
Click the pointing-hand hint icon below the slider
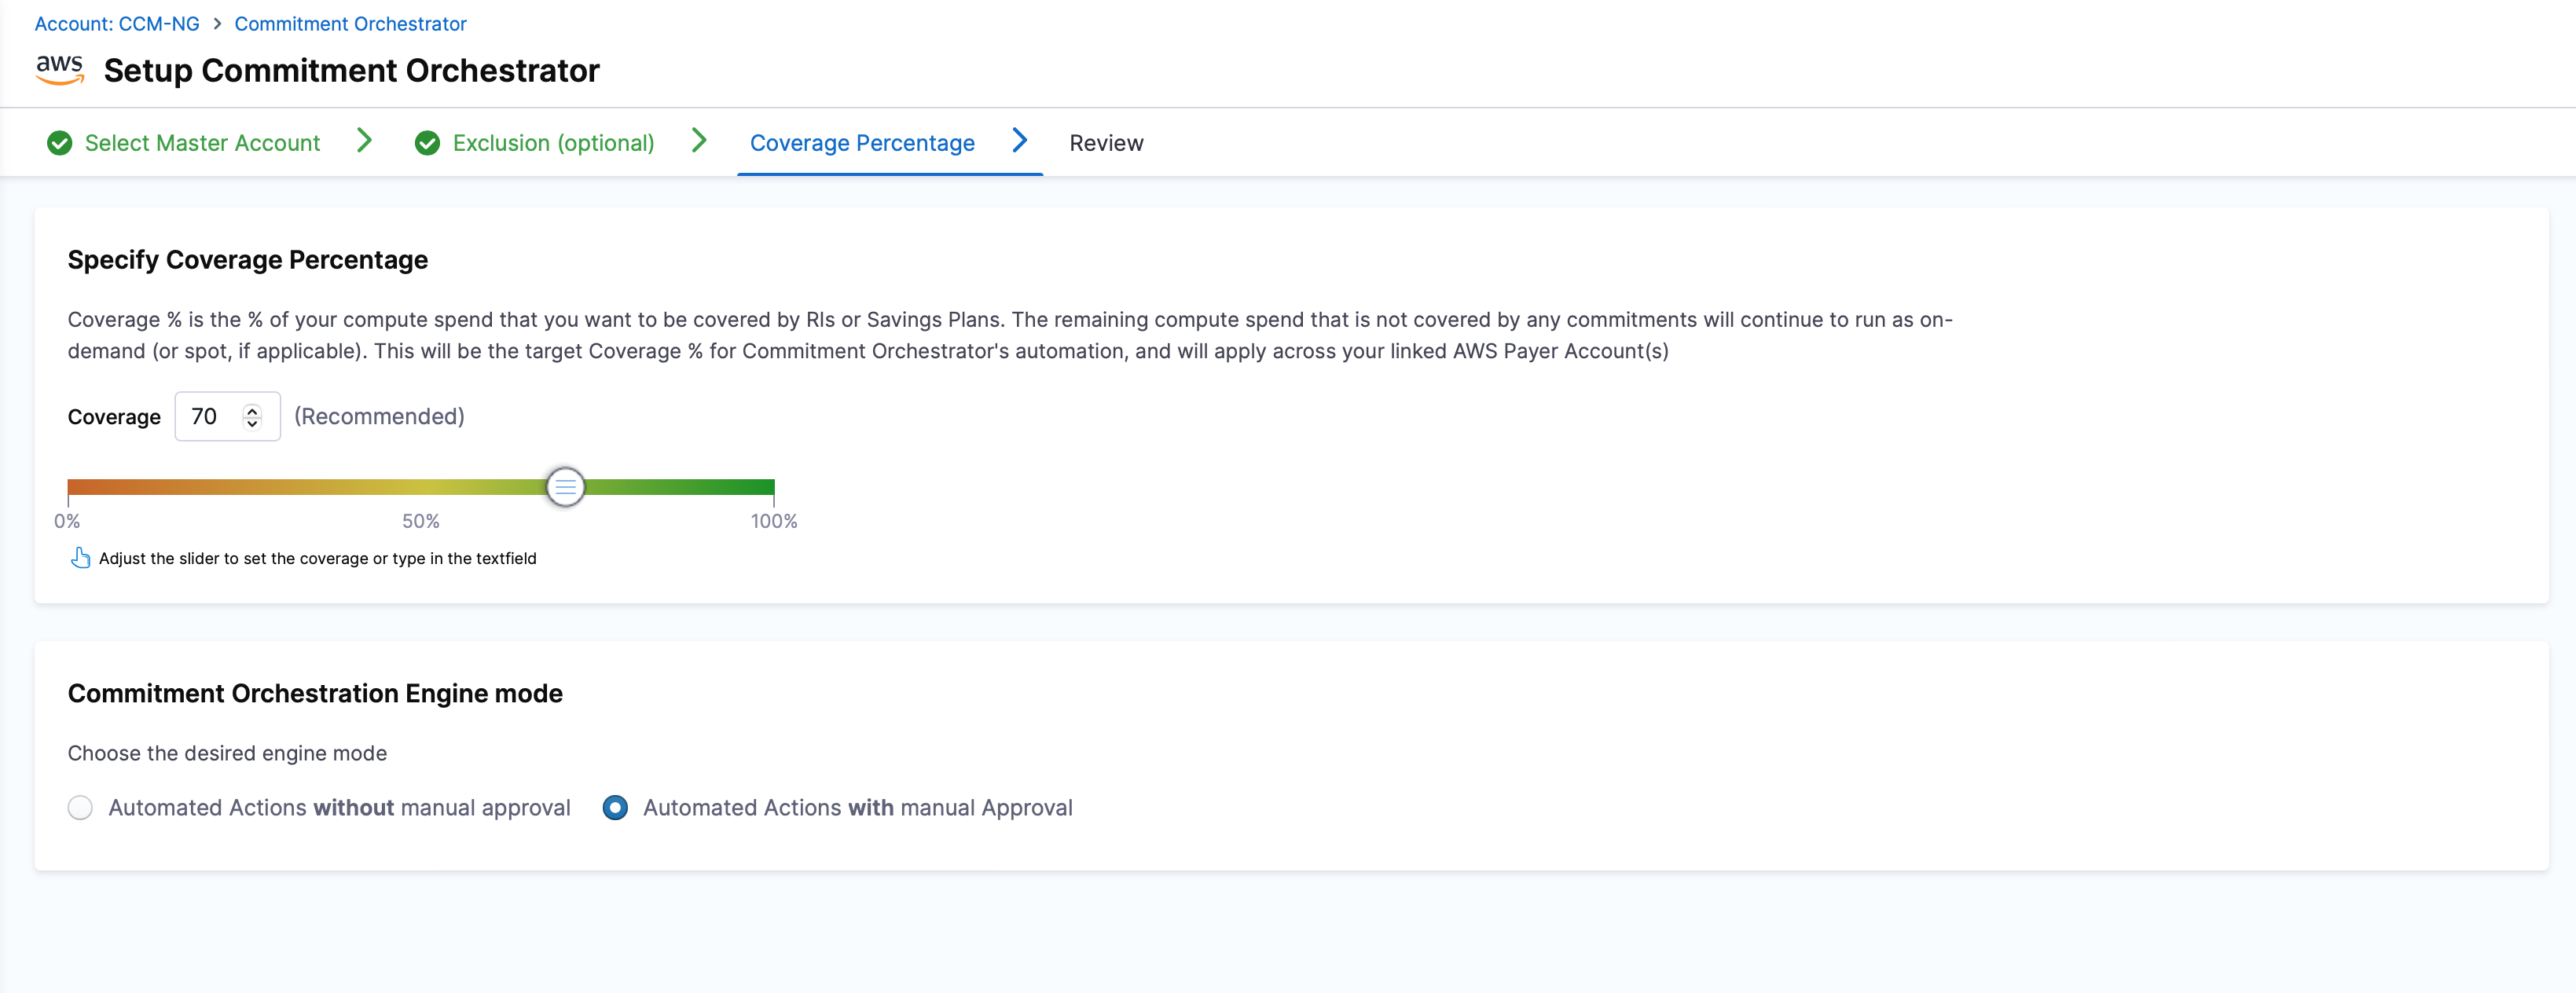pyautogui.click(x=81, y=558)
